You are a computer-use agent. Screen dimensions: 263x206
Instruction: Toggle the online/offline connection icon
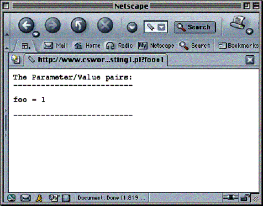click(231, 198)
